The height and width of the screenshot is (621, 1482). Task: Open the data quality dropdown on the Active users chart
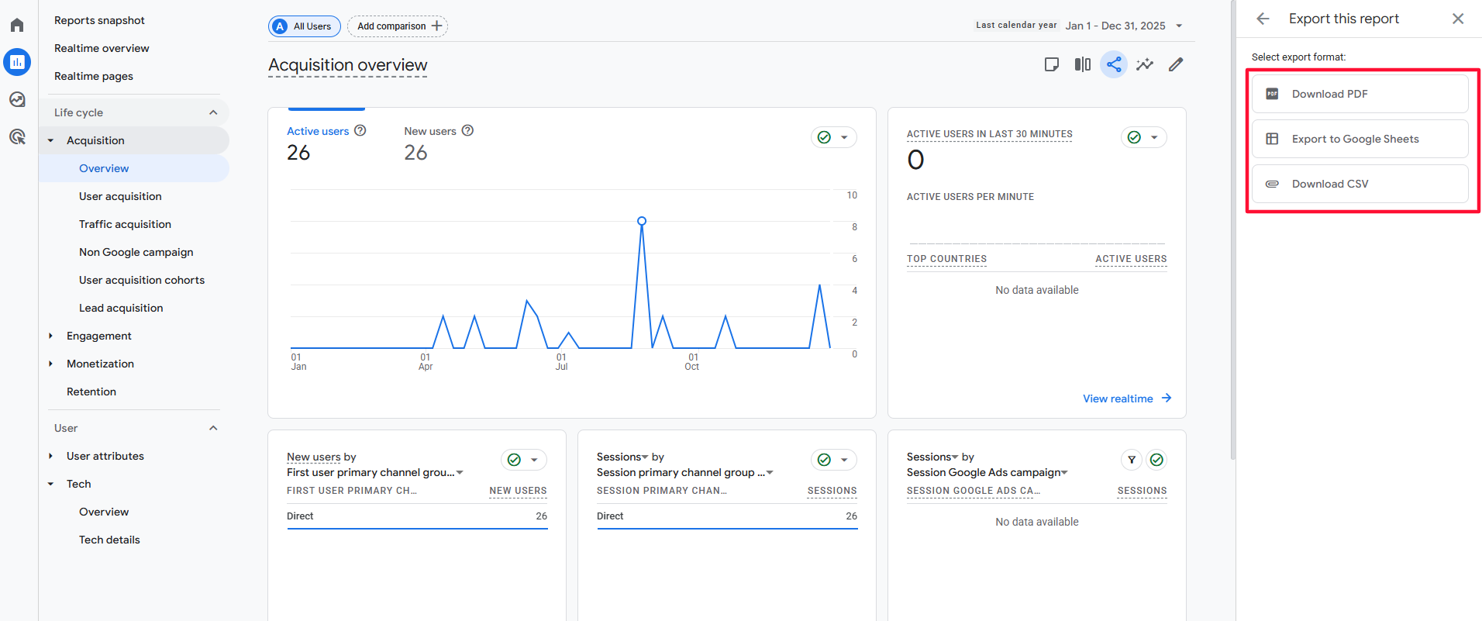(834, 137)
